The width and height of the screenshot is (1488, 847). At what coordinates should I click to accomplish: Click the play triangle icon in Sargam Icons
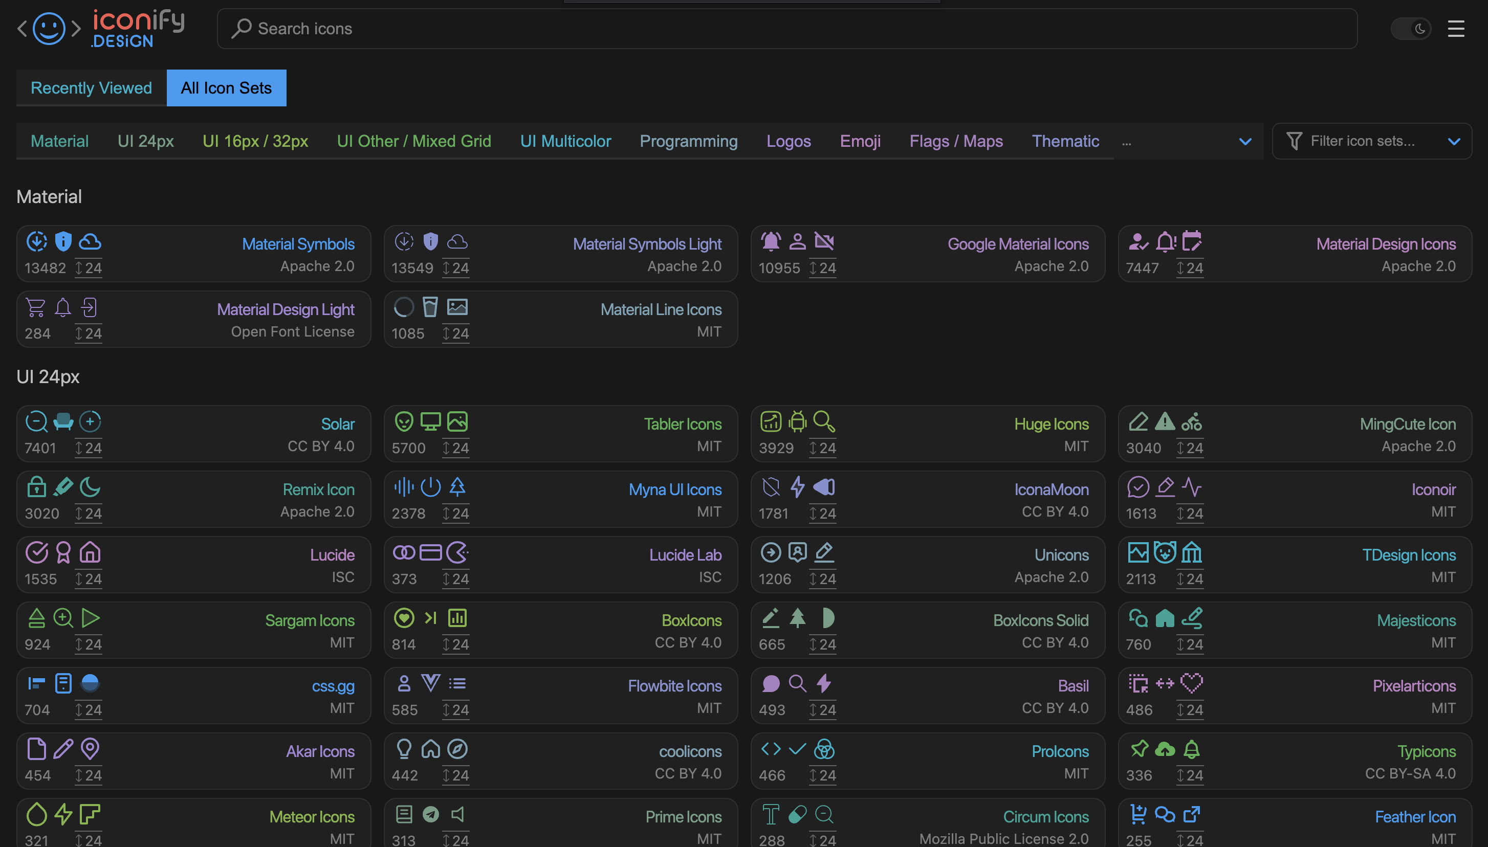(90, 618)
